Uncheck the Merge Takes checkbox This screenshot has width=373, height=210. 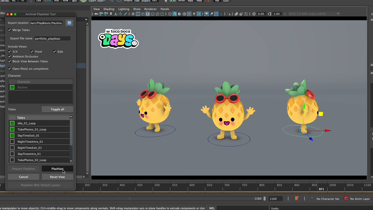point(10,30)
